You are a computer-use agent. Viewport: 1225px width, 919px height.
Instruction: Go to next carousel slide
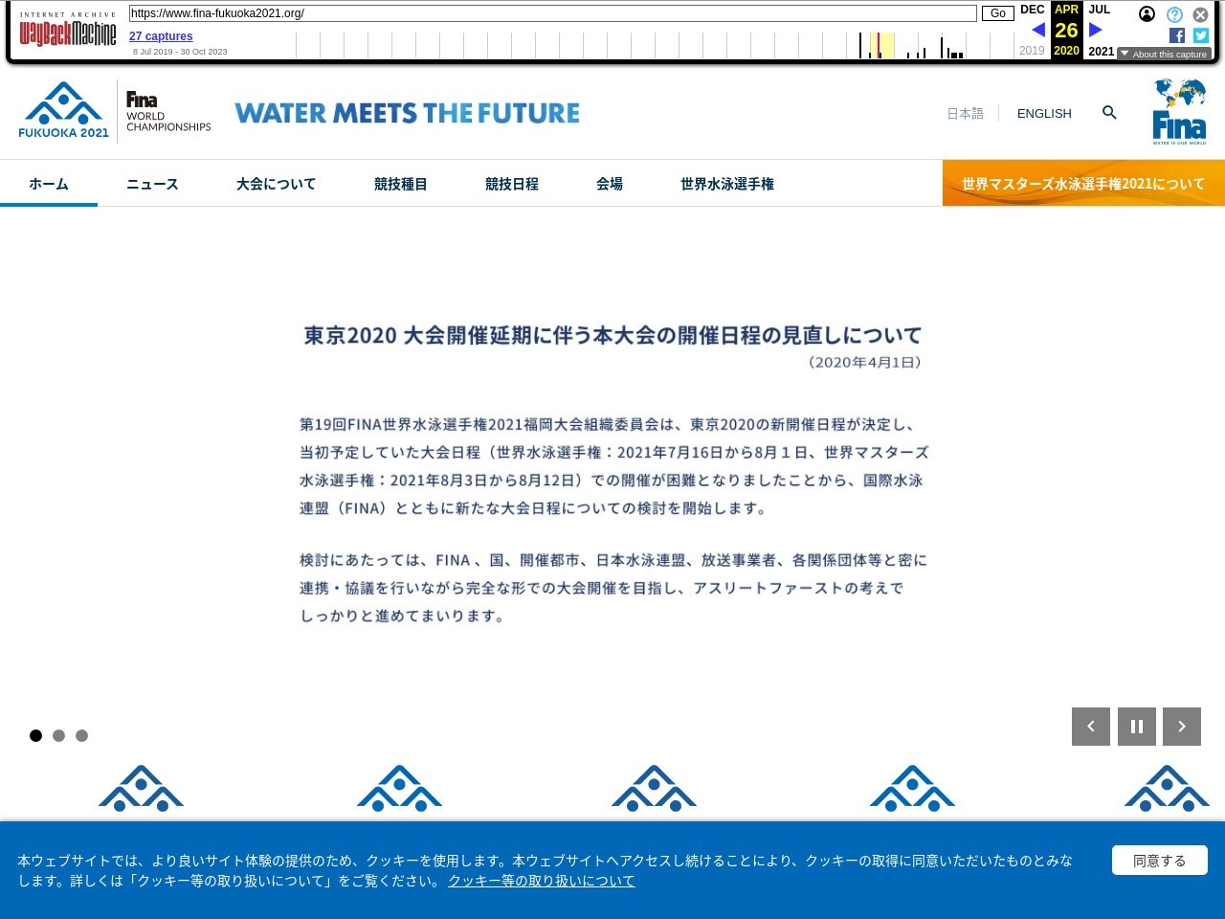tap(1182, 727)
